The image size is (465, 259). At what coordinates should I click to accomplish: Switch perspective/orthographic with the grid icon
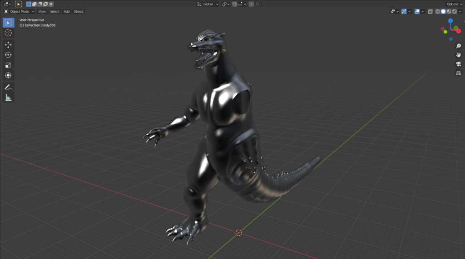click(x=458, y=73)
